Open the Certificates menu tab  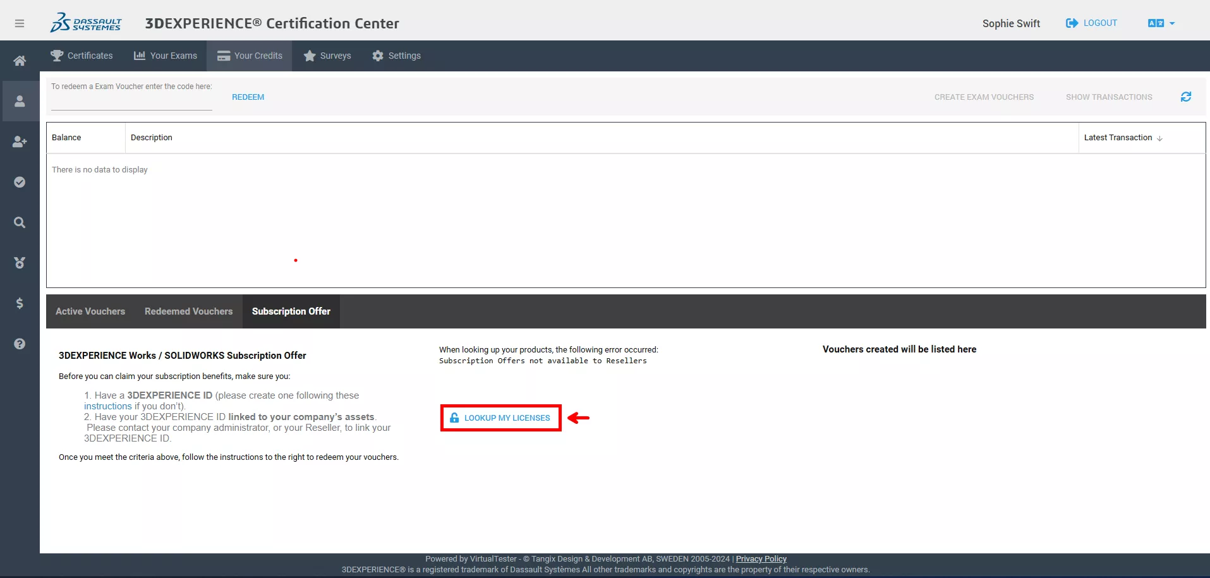click(82, 56)
